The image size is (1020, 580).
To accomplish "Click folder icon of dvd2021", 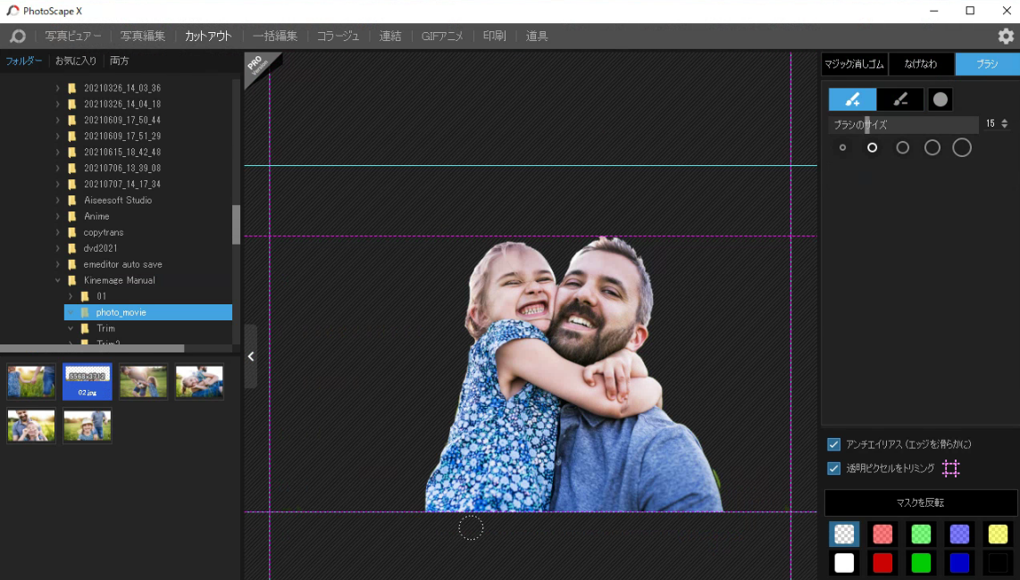I will (72, 248).
